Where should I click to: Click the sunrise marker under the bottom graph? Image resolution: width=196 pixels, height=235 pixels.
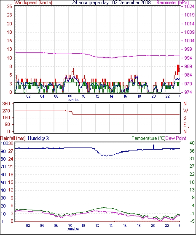[x=73, y=229]
